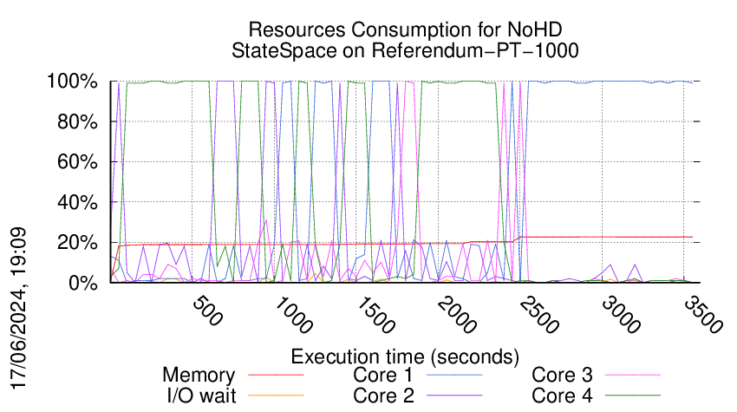This screenshot has width=737, height=412.
Task: Click the Core 2 legend label
Action: 383,396
